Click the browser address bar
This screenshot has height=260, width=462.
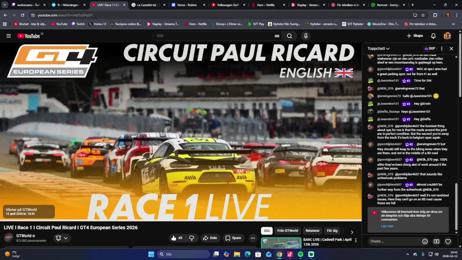224,15
